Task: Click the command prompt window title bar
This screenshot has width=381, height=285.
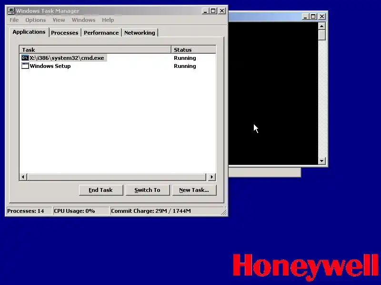Action: (265, 17)
